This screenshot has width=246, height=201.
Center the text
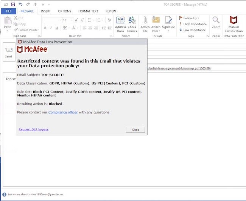tap(90, 28)
